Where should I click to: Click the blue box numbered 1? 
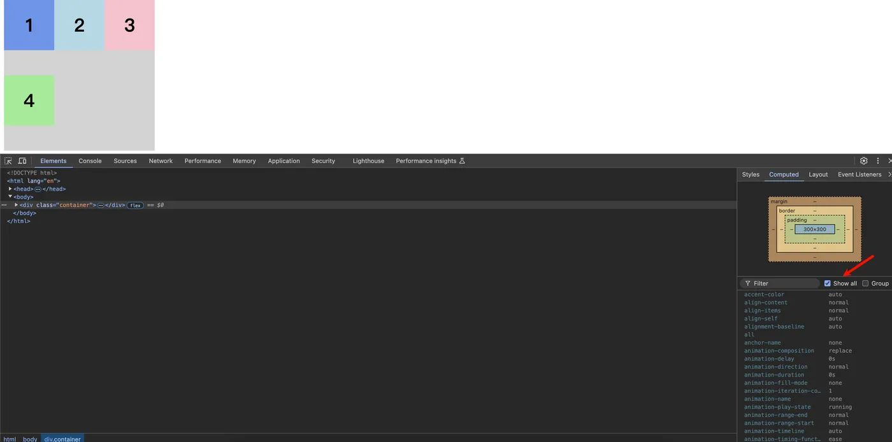tap(29, 25)
